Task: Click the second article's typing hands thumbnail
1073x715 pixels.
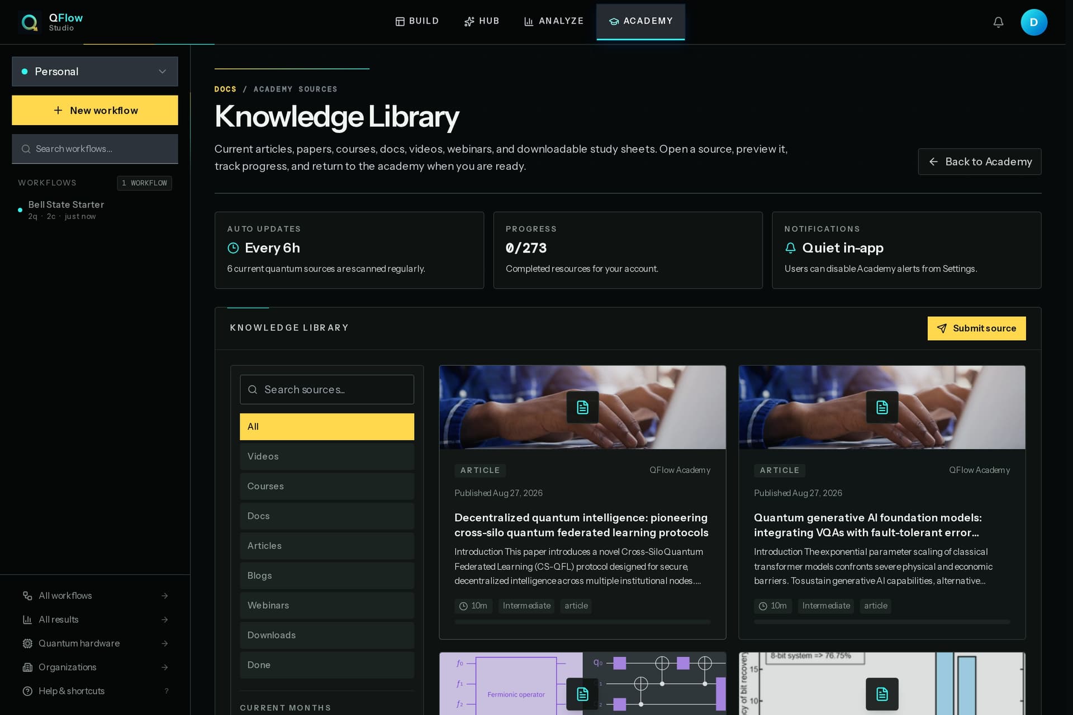Action: click(882, 407)
